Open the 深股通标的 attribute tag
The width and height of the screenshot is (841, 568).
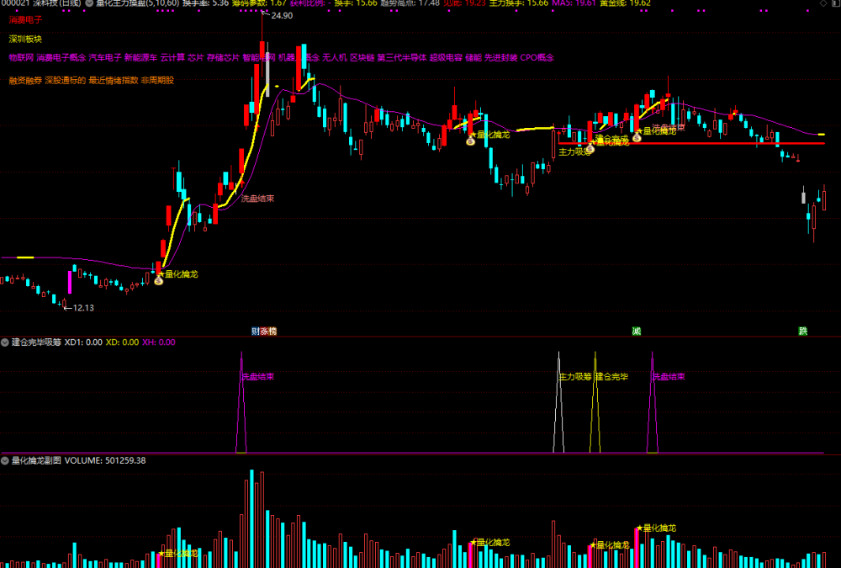point(66,81)
